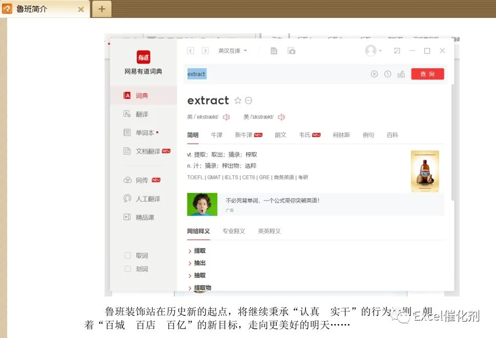Click the dictionary scrollbar on right
This screenshot has width=496, height=338.
point(452,143)
